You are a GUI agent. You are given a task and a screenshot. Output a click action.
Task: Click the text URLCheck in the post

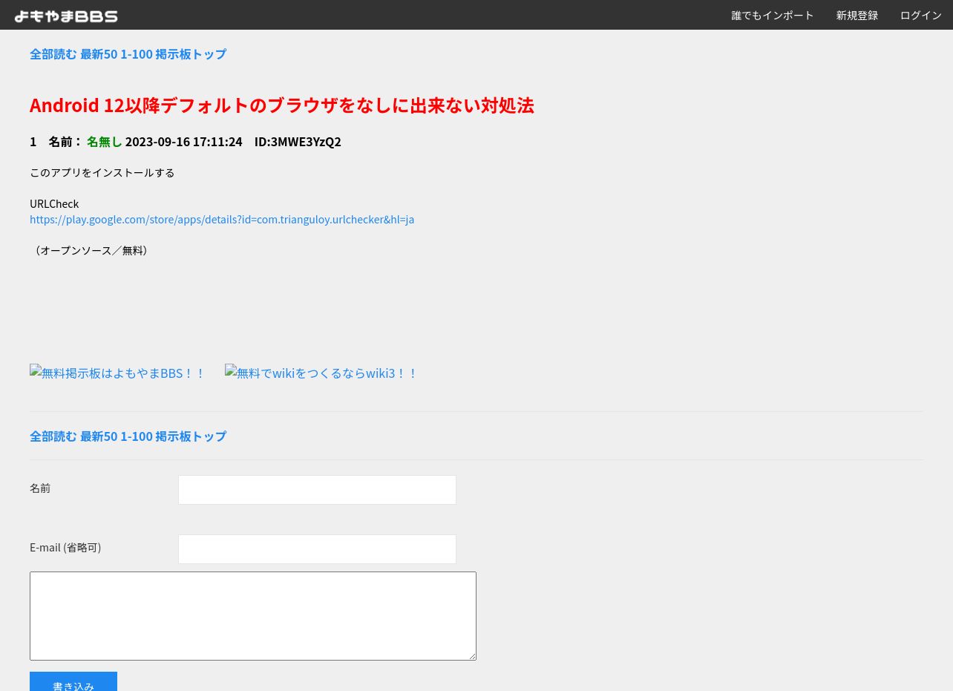coord(54,203)
